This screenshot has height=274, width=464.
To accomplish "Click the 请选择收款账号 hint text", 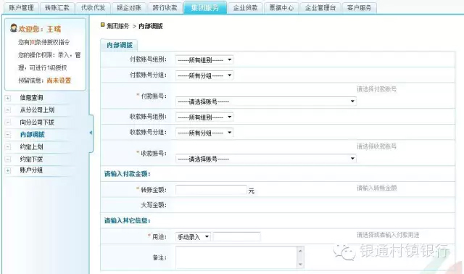I will [376, 146].
